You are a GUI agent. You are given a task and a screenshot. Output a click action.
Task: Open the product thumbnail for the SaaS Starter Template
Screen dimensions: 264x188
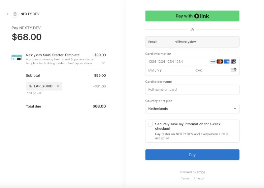pyautogui.click(x=17, y=58)
